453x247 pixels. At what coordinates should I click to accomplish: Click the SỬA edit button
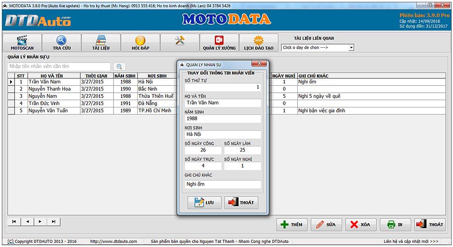pyautogui.click(x=327, y=225)
